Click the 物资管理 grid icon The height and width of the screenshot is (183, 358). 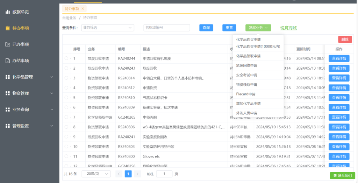coord(8,93)
